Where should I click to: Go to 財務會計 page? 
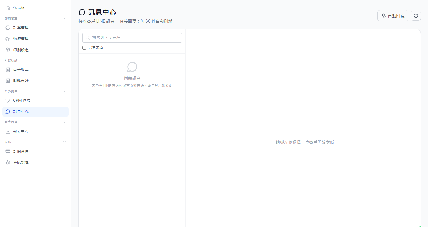click(35, 81)
